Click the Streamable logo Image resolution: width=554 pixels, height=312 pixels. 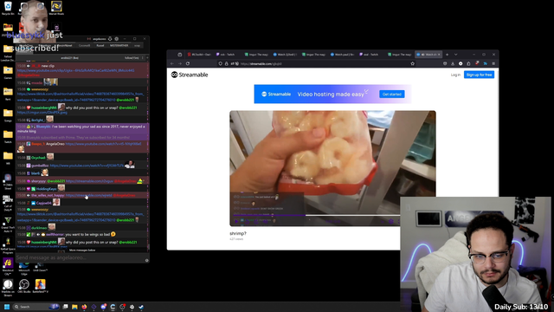click(190, 75)
